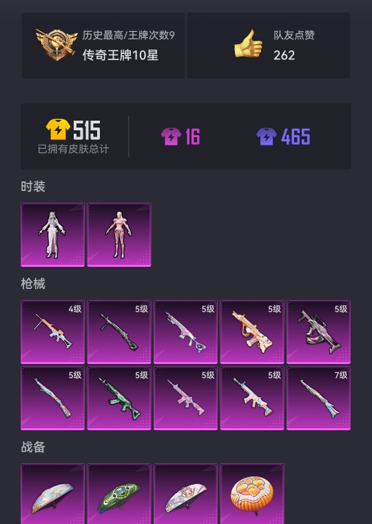Pick the dark pink-accent gun 5级 skin
Image resolution: width=372 pixels, height=524 pixels.
click(x=318, y=332)
